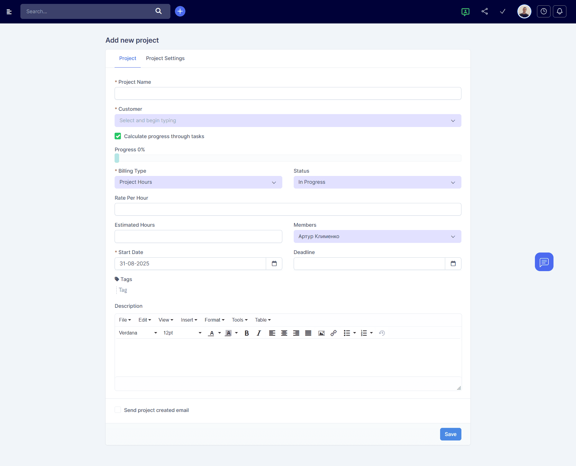Screen dimensions: 576x466
Task: Open the Start Date calendar picker
Action: [274, 264]
